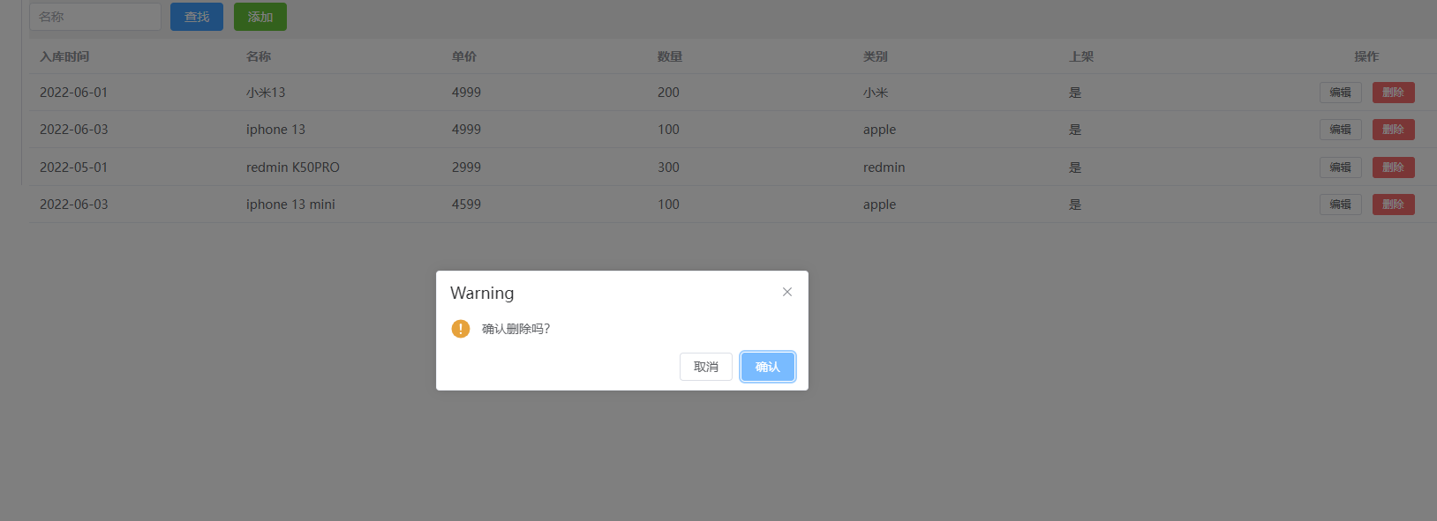Click the warning exclamation icon in dialog

coord(460,328)
